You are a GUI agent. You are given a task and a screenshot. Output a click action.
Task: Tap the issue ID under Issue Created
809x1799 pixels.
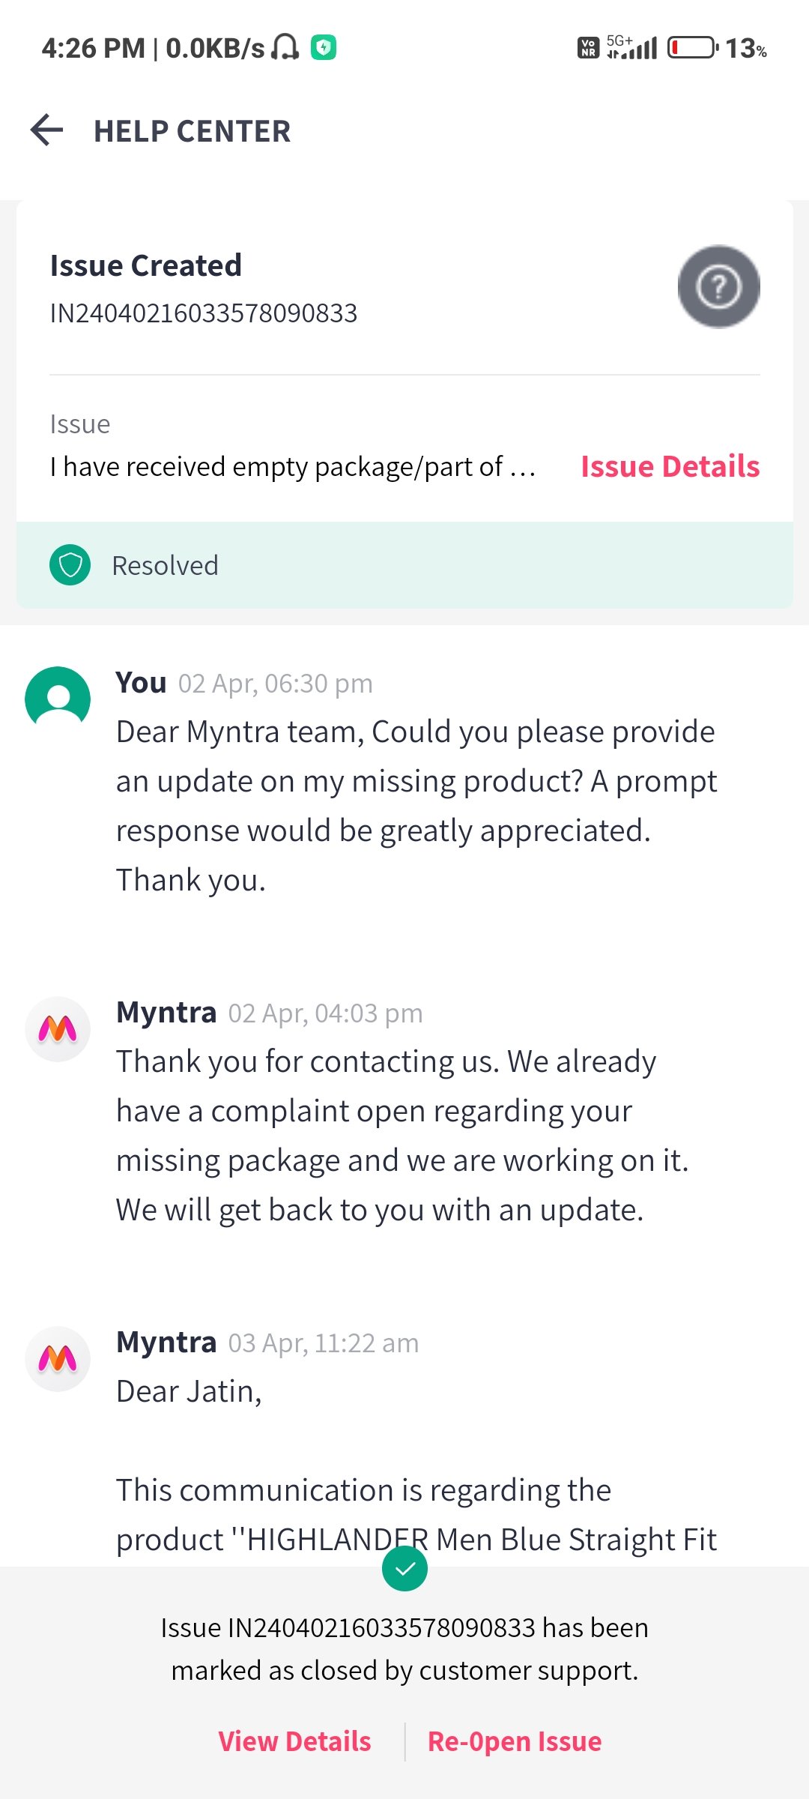click(x=204, y=313)
